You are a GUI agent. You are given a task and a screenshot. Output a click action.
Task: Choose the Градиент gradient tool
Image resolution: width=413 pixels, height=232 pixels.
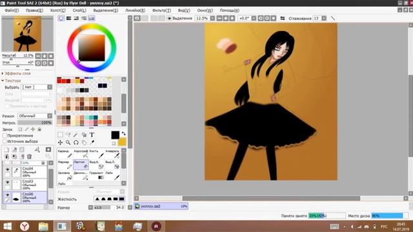click(x=96, y=175)
